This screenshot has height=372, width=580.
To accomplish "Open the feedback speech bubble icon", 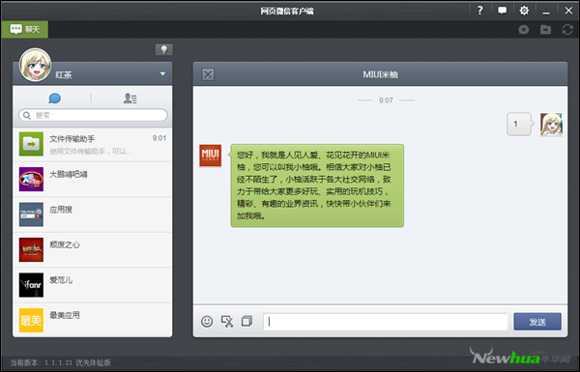I will pyautogui.click(x=502, y=11).
